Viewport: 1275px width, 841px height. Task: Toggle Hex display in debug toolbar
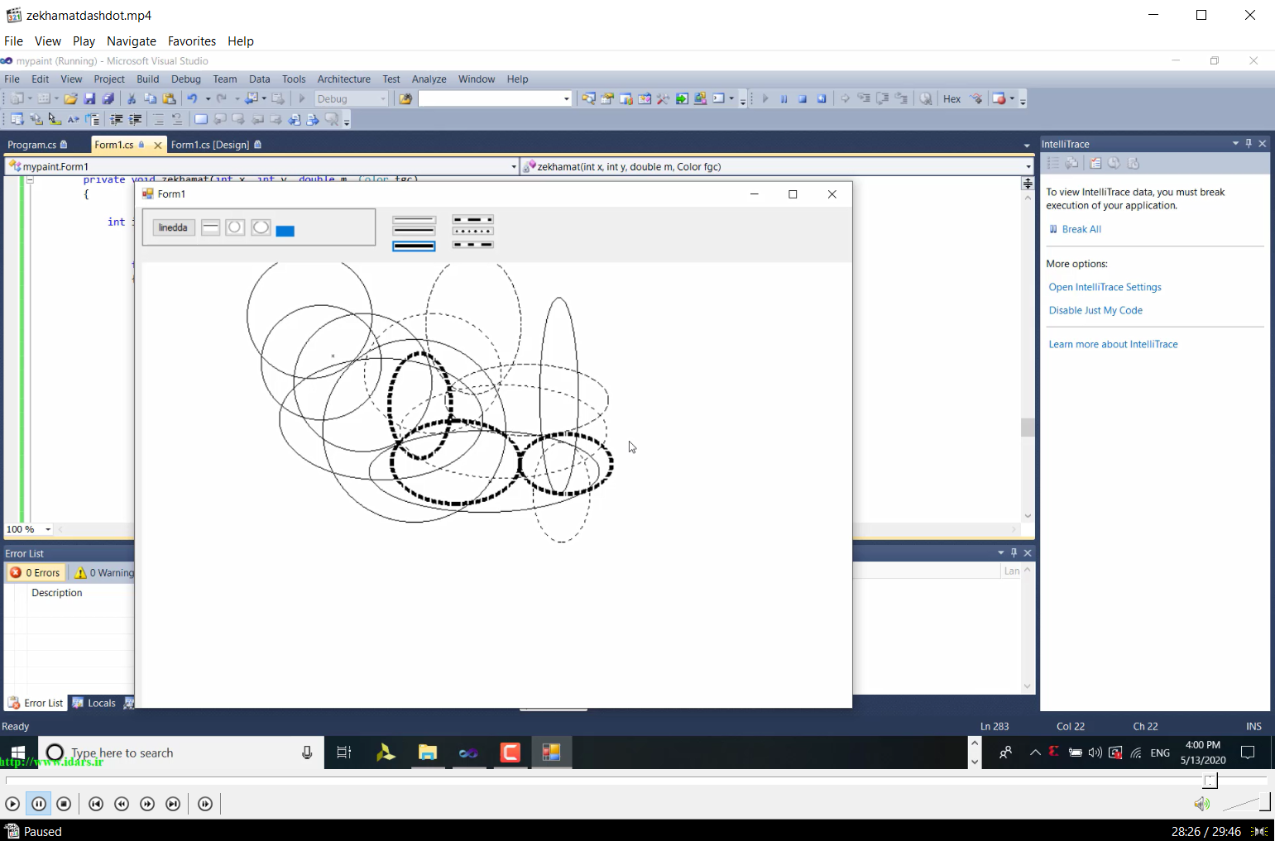pos(952,98)
